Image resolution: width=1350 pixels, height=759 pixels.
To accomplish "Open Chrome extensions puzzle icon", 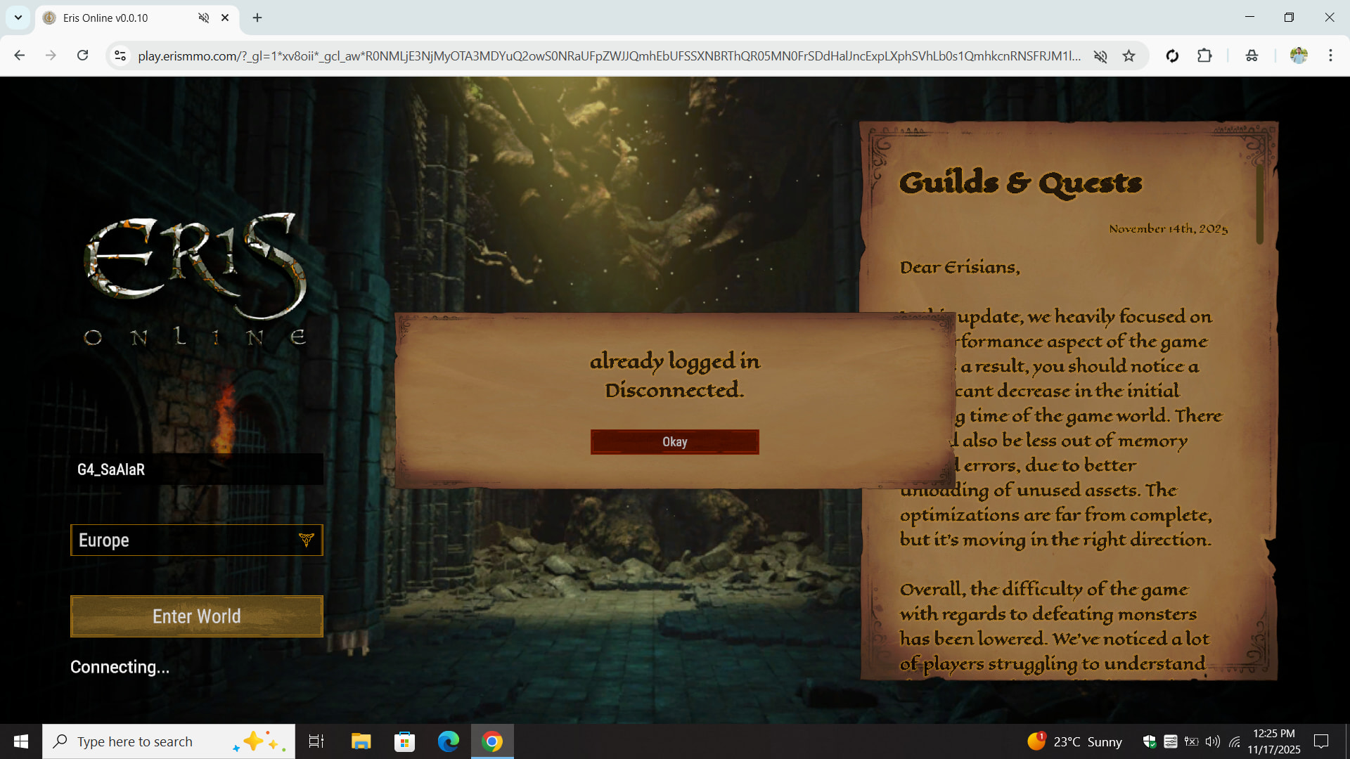I will coord(1204,56).
